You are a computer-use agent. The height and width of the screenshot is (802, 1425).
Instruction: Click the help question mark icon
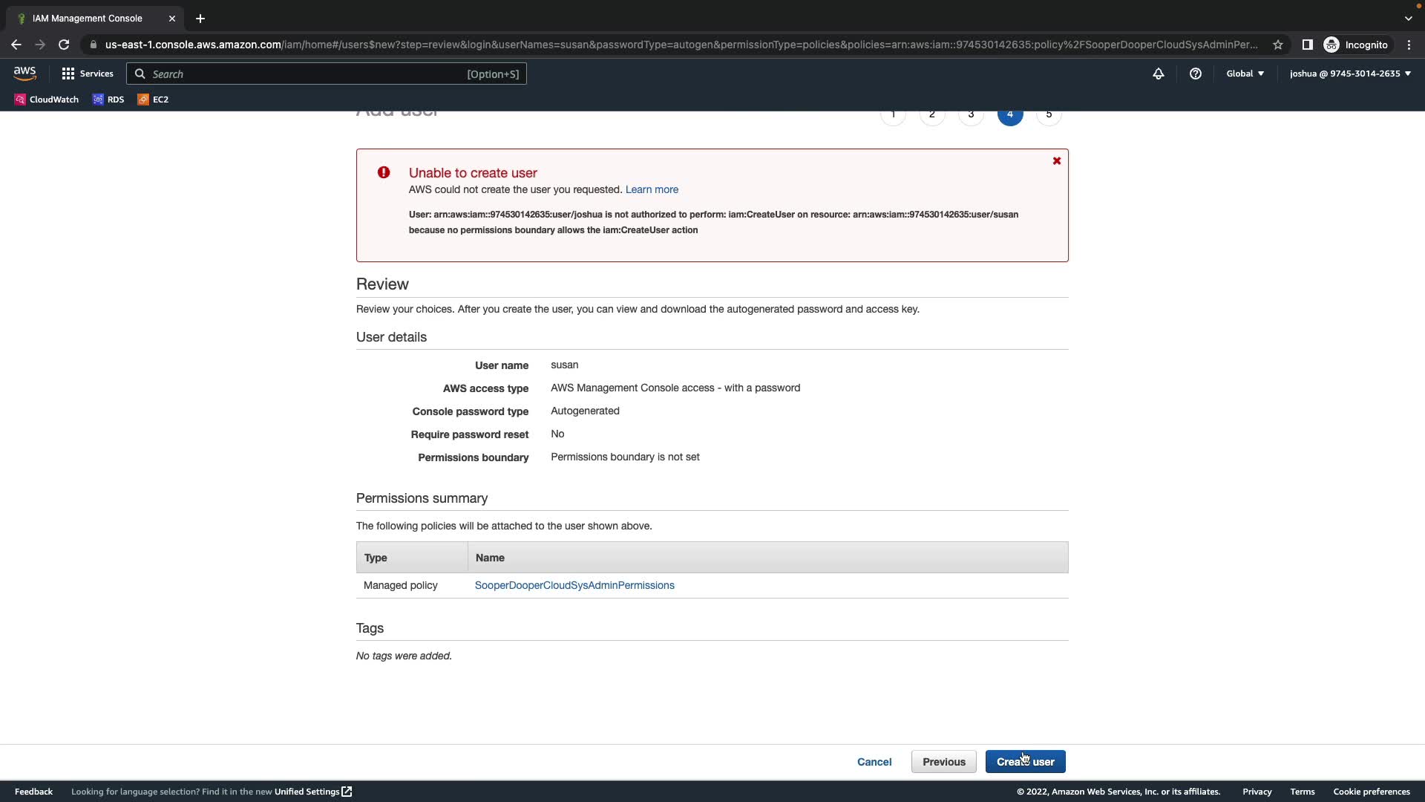click(x=1195, y=74)
